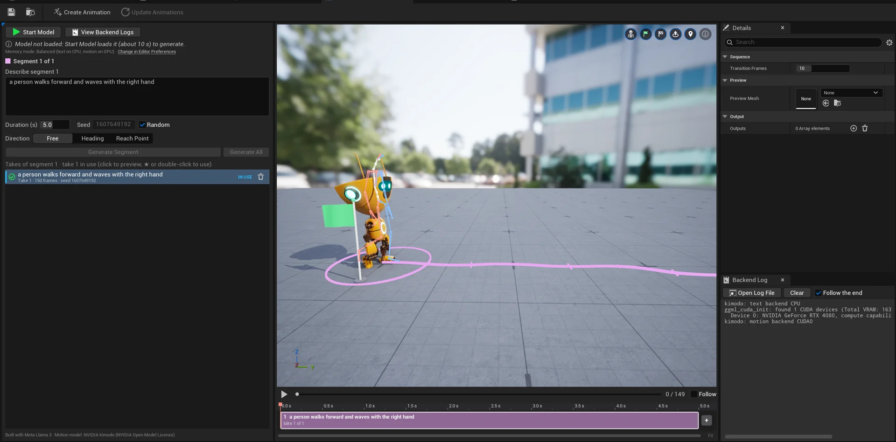Enable the Follow checkbox under viewport

(694, 394)
